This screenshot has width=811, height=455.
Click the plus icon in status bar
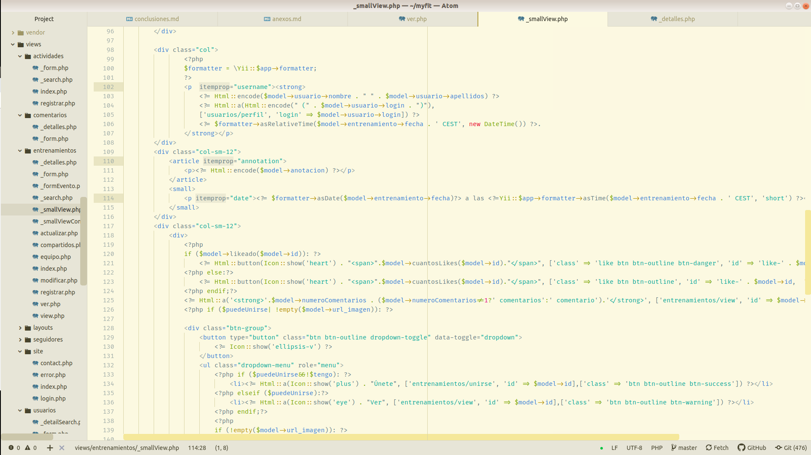(50, 448)
